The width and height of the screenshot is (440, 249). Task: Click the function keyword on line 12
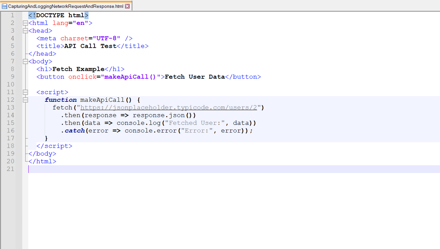tap(61, 100)
